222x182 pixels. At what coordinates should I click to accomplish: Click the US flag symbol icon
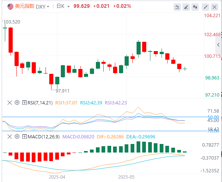tap(10, 6)
